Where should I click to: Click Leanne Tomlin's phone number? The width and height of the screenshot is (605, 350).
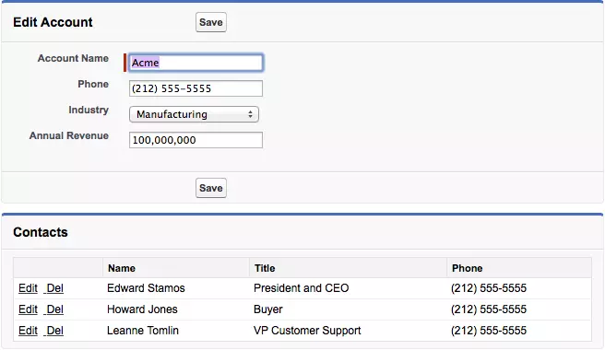tap(489, 331)
